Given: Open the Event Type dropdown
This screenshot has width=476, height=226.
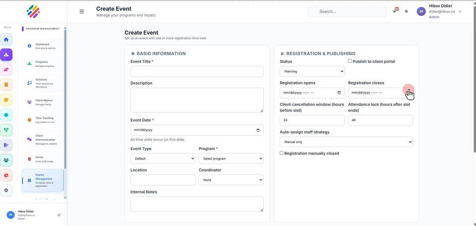Looking at the screenshot, I should [163, 158].
